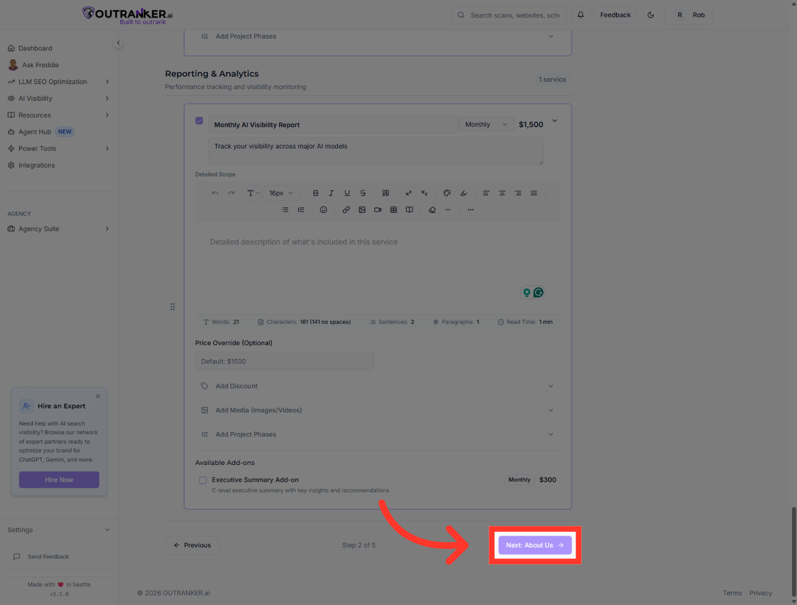This screenshot has height=605, width=797.
Task: Collapse the Monthly AI Visibility Report card
Action: pos(555,121)
